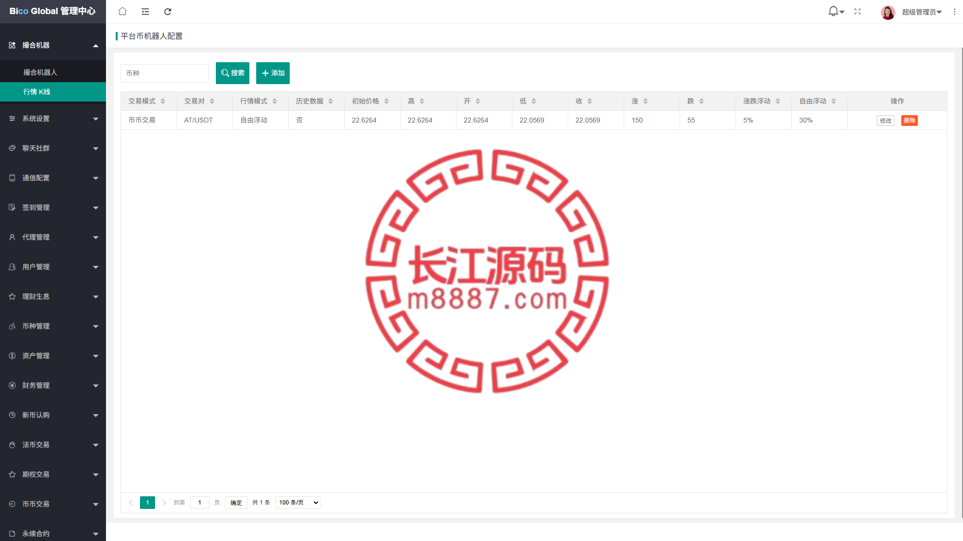Sort by 跌 column arrows
Screen dimensions: 963x541
(701, 101)
